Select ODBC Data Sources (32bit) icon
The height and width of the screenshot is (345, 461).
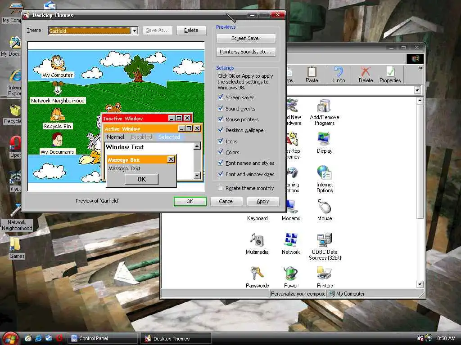[325, 247]
